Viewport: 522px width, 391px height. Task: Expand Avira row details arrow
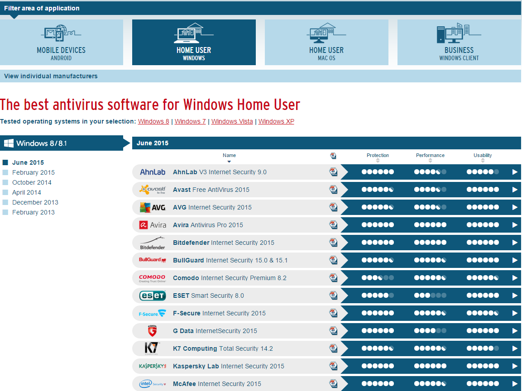tap(515, 225)
